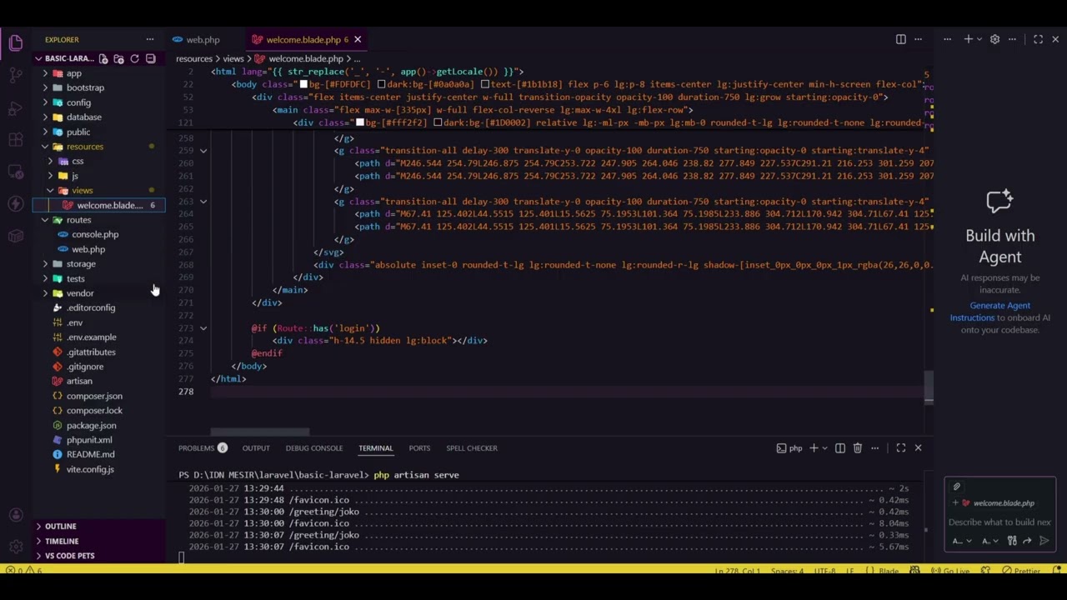
Task: Maximize the chat panel size
Action: (1038, 39)
